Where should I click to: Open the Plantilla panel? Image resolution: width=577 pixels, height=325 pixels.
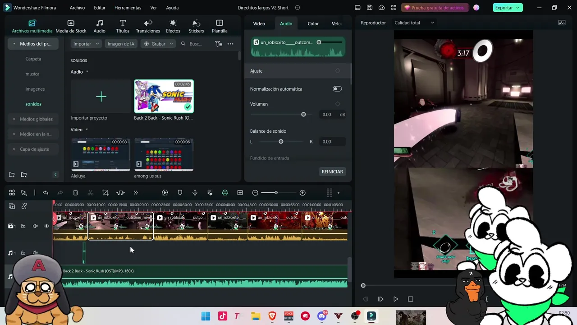pos(220,27)
